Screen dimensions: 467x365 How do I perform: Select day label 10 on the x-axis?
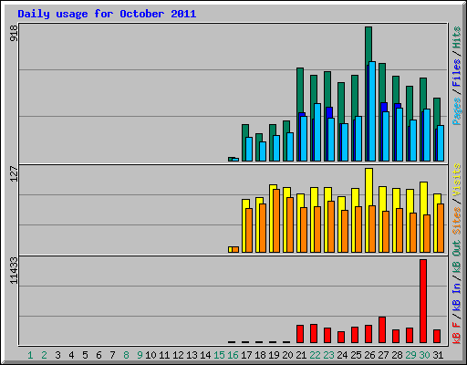150,355
